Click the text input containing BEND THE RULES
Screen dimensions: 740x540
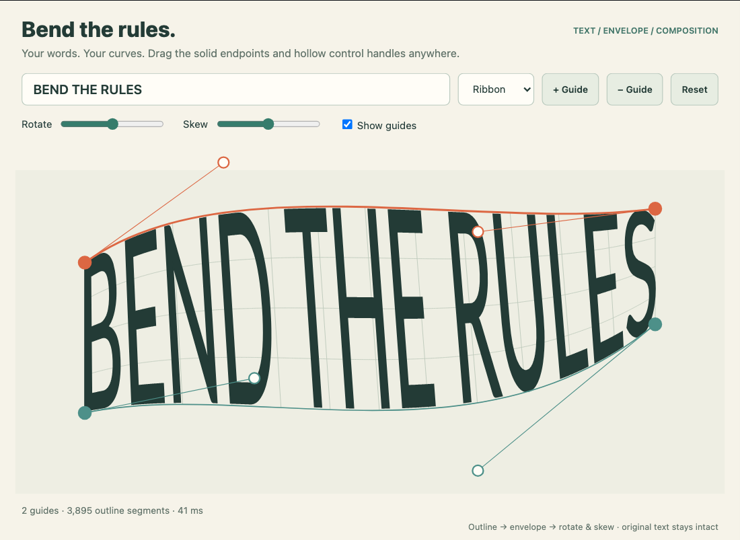(235, 89)
